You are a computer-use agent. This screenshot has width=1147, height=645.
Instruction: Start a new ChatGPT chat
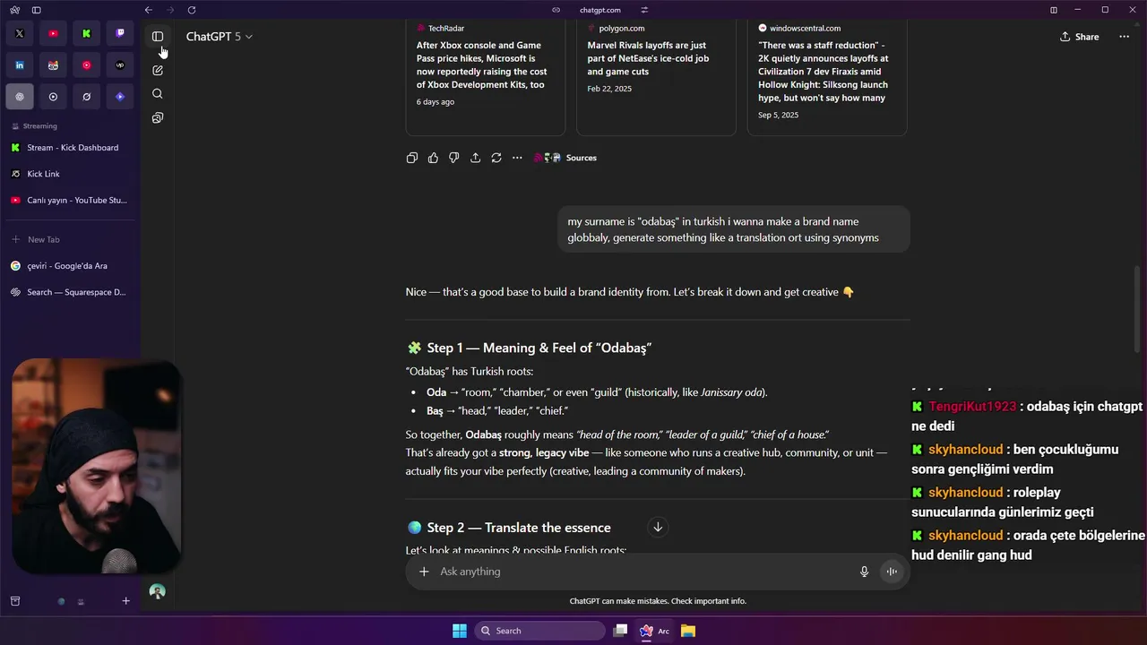[158, 70]
